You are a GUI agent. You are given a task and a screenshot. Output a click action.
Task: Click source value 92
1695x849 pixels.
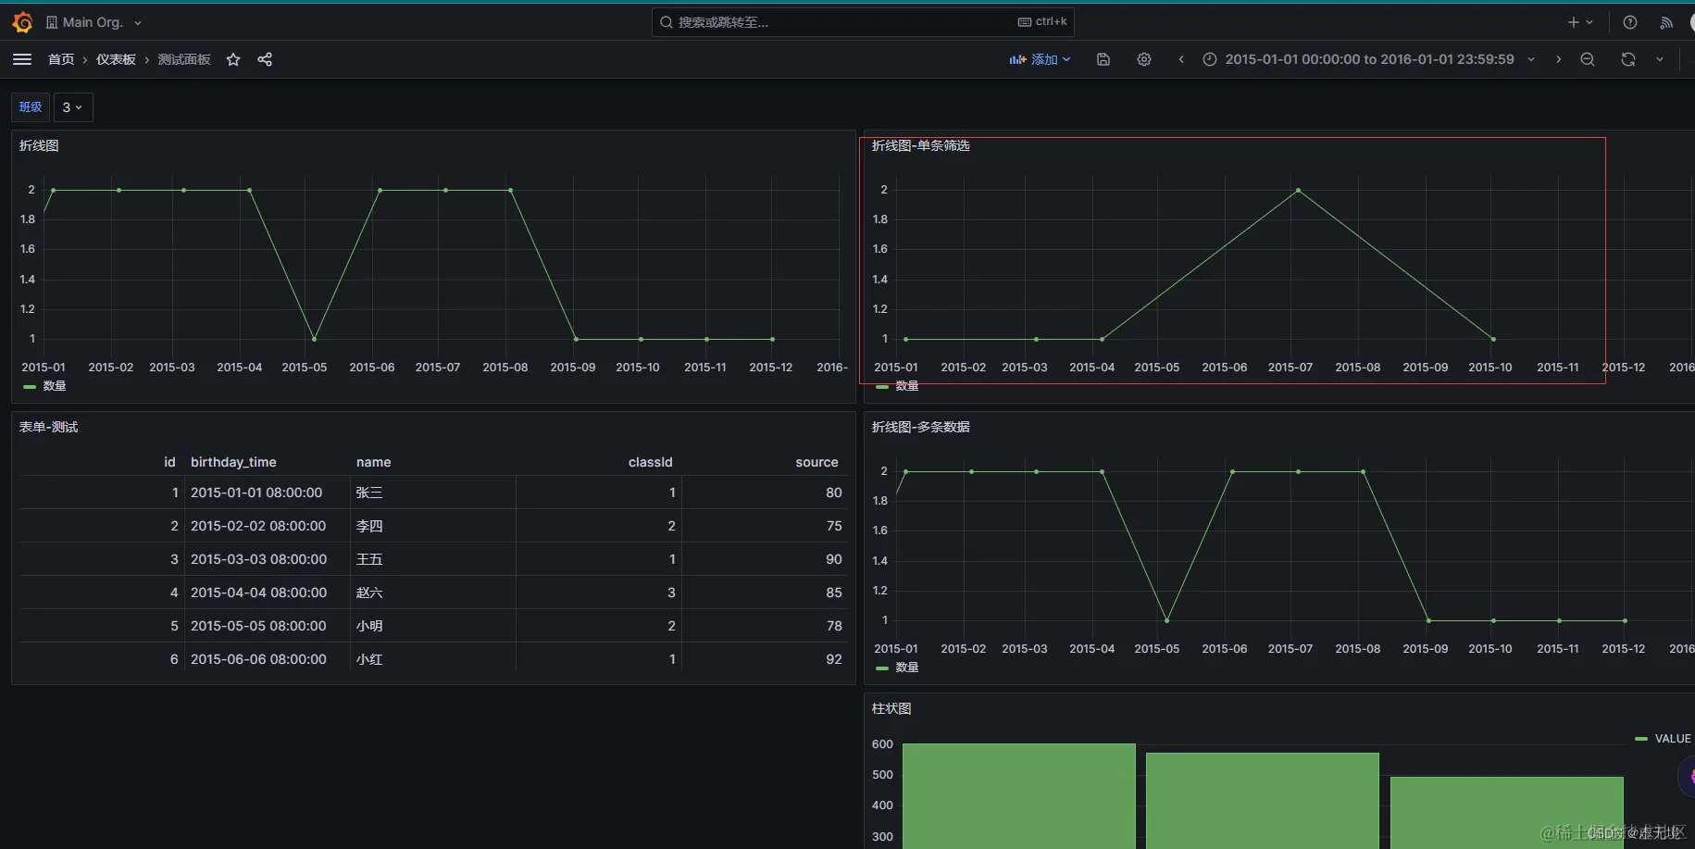tap(834, 659)
